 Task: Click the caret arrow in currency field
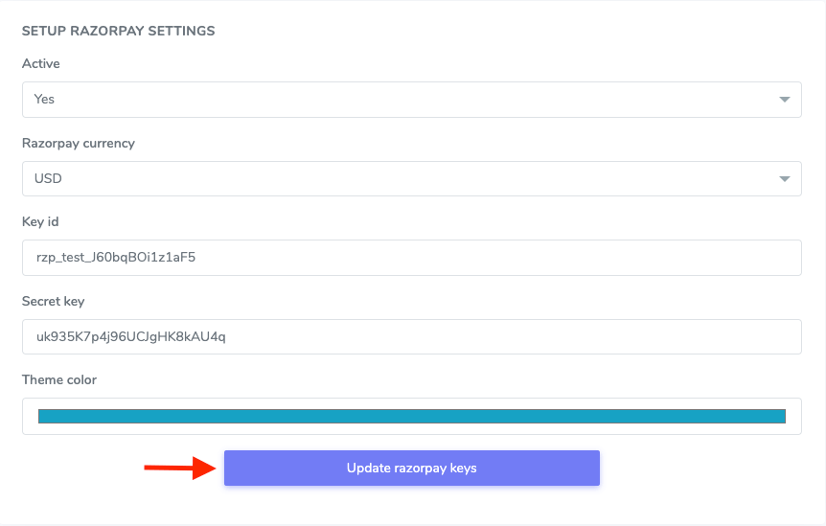pos(784,178)
